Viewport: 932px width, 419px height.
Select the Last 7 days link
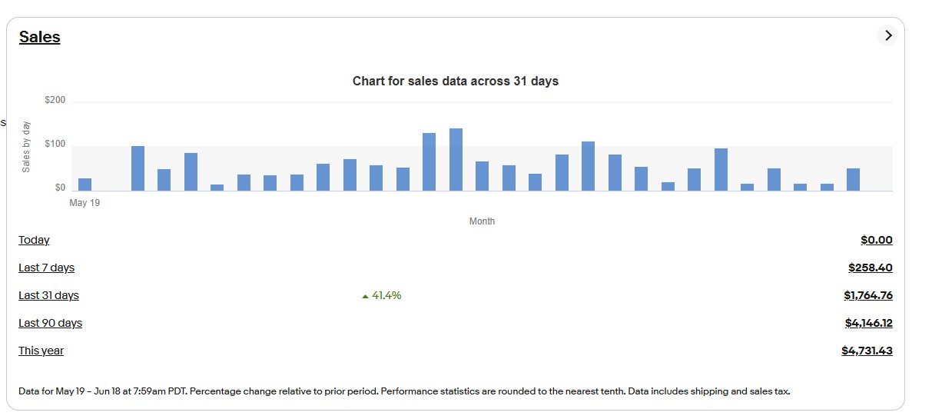pyautogui.click(x=46, y=268)
